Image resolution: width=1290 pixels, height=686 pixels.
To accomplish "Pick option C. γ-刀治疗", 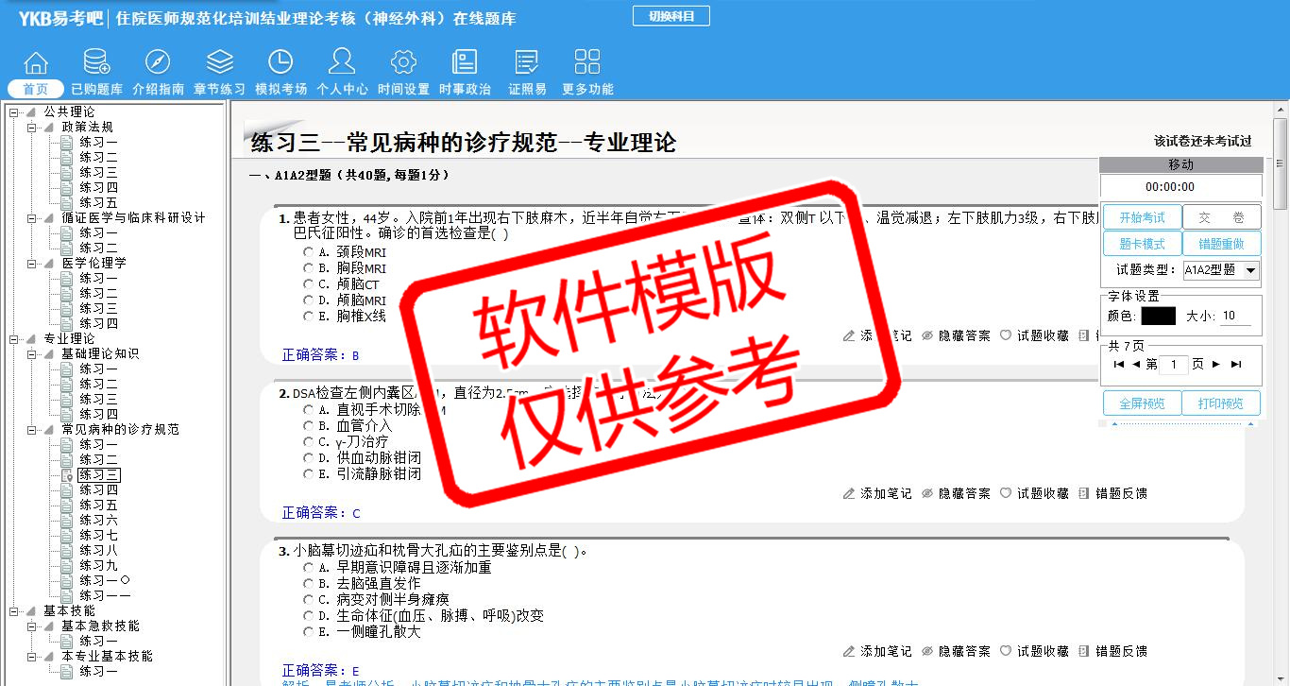I will coord(308,442).
